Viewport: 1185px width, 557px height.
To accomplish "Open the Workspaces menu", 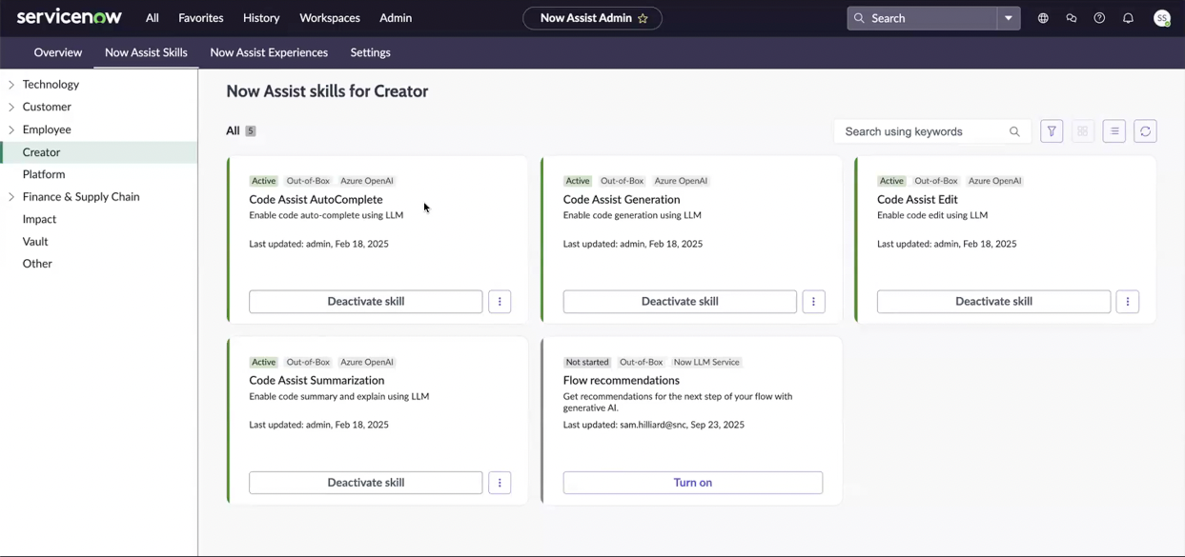I will [x=330, y=18].
